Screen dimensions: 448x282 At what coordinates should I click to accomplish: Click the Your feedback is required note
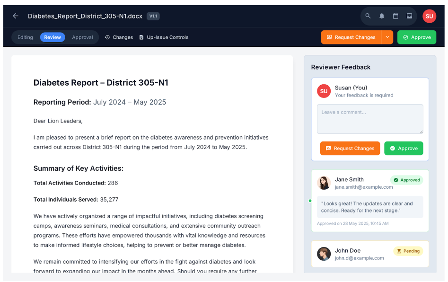pos(364,96)
